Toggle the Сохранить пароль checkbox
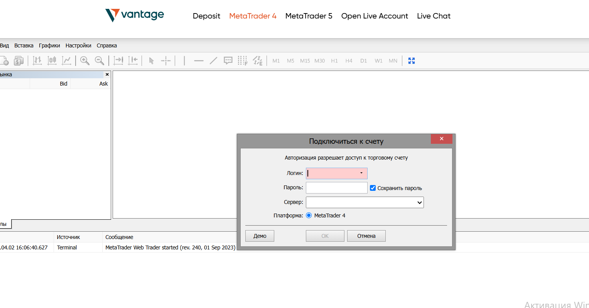This screenshot has width=589, height=308. (373, 188)
